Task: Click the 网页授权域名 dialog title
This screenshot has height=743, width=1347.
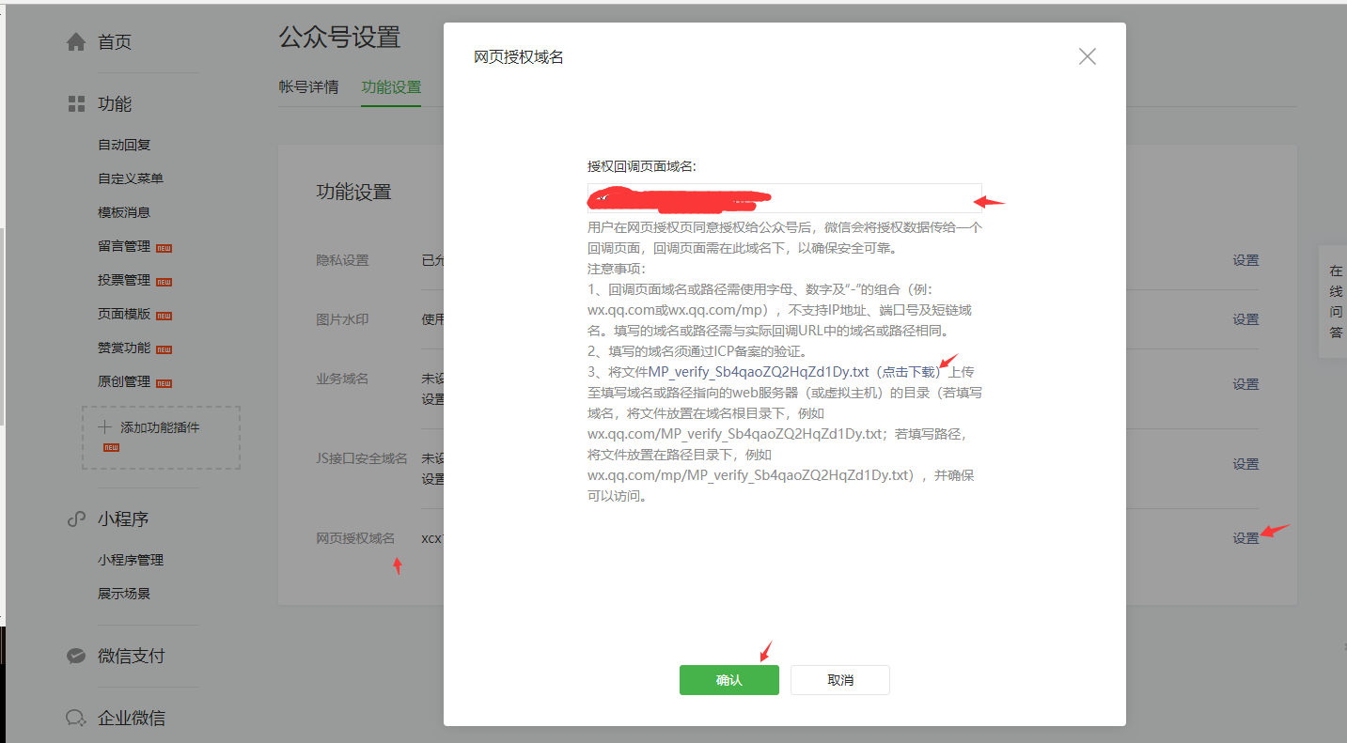Action: [x=519, y=57]
